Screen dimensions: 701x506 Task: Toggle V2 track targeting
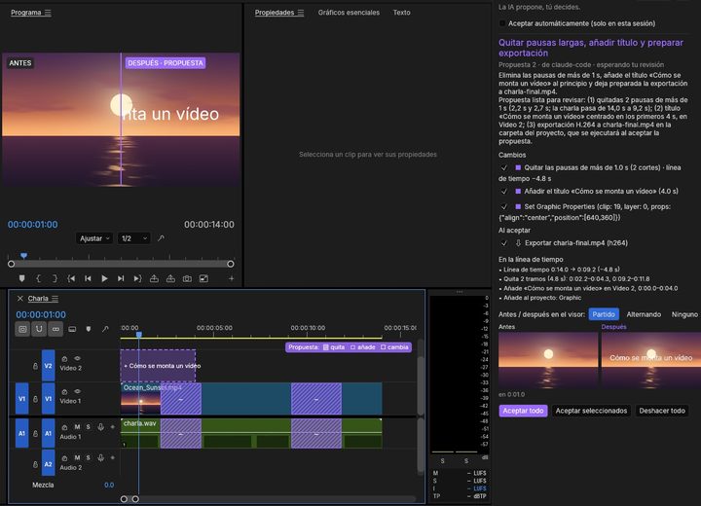[49, 366]
